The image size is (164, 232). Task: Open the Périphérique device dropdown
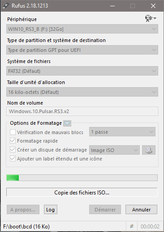[x=82, y=29]
